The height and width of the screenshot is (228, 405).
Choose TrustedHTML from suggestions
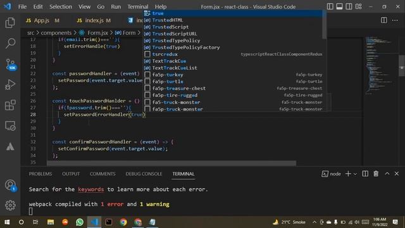(233, 20)
